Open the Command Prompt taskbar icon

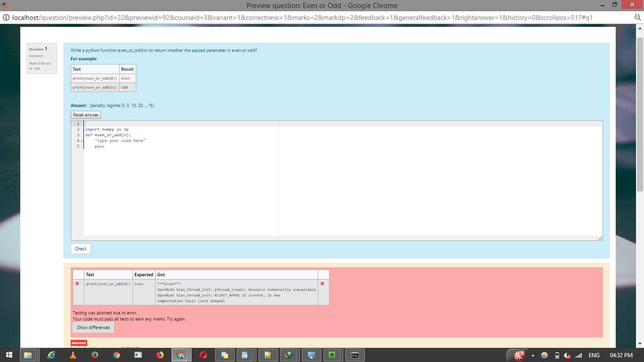355,355
